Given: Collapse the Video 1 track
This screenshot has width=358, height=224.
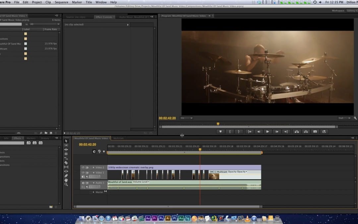Looking at the screenshot, I should click(93, 173).
